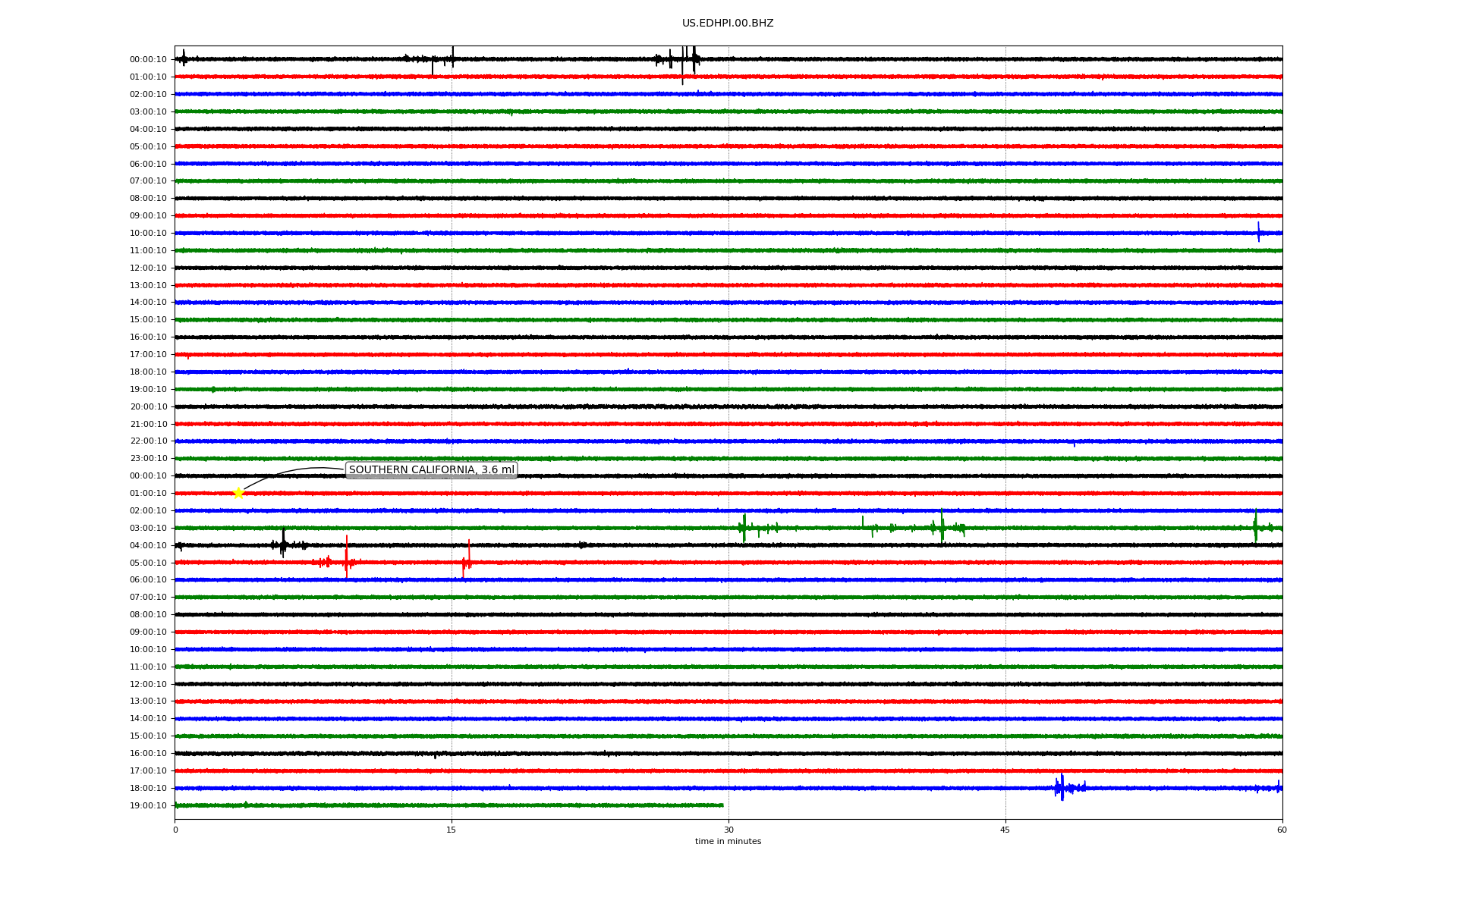Click the 0 tick label on the x-axis
This screenshot has width=1457, height=910.
tap(175, 830)
